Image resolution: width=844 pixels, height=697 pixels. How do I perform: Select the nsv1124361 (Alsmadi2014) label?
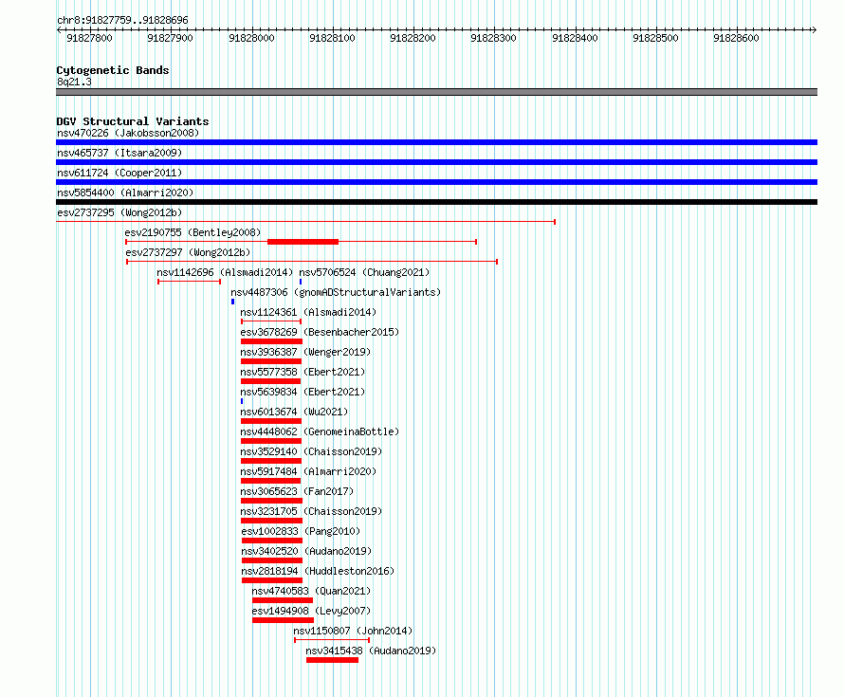pyautogui.click(x=308, y=312)
